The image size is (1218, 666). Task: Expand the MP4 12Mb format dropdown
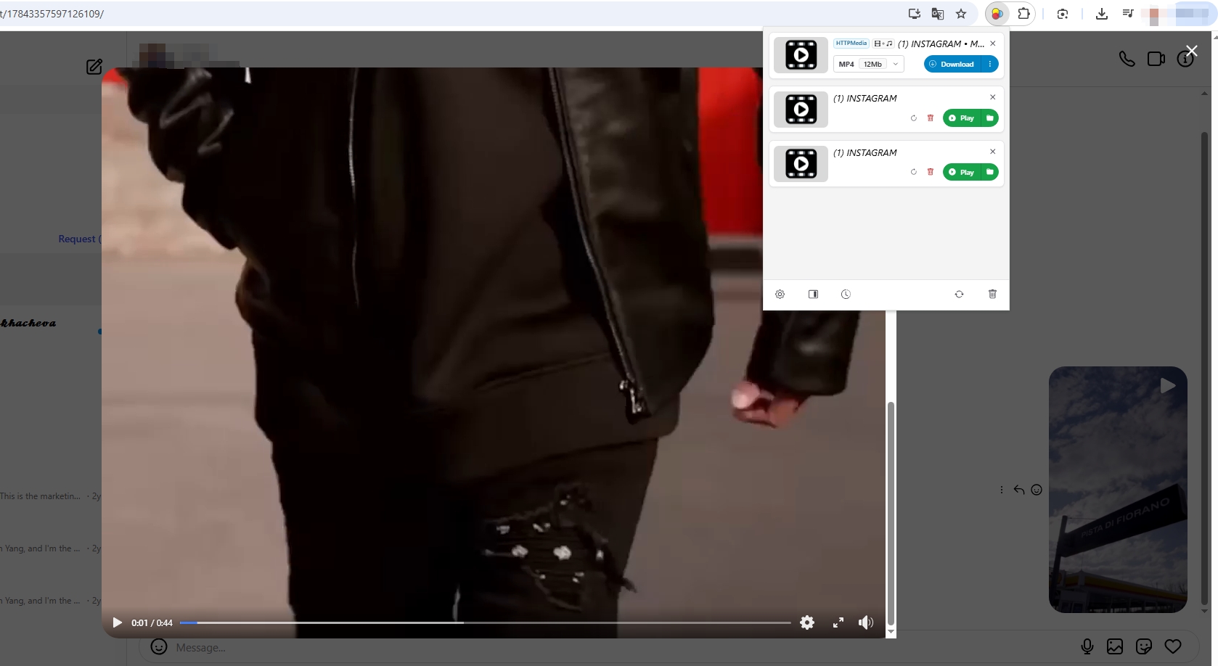tap(868, 64)
